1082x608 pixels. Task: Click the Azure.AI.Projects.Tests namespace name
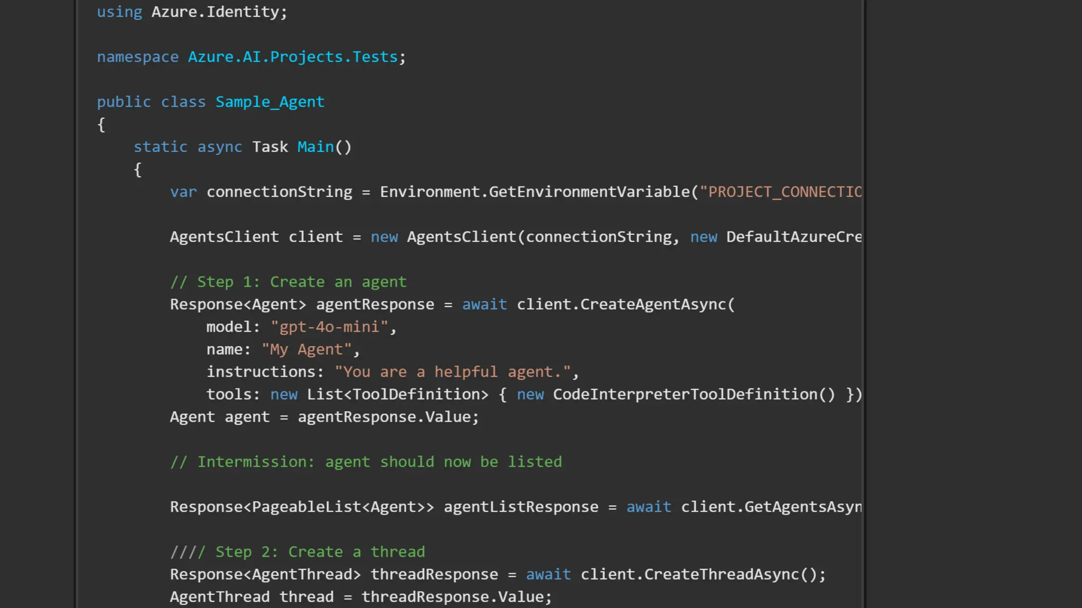click(x=292, y=57)
